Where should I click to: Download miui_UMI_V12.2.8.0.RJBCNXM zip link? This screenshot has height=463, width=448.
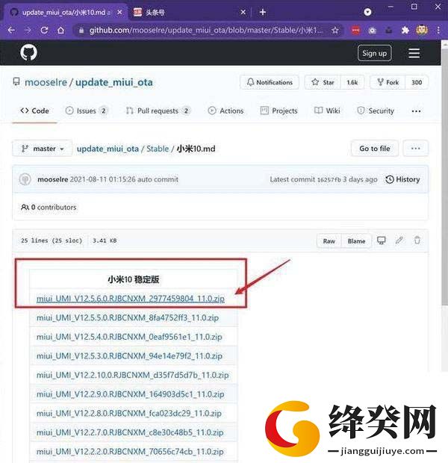click(x=128, y=413)
